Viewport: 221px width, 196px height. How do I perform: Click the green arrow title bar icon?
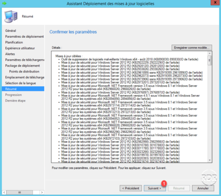[x=4, y=3]
